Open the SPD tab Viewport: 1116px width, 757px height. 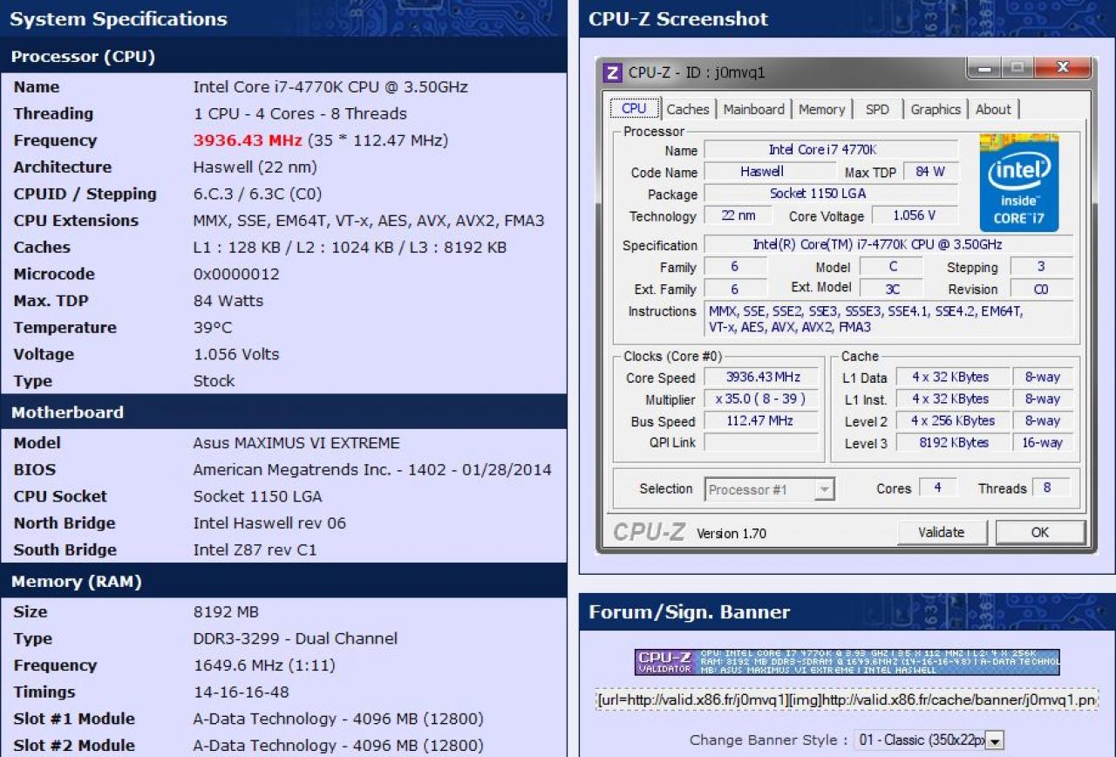pos(877,110)
